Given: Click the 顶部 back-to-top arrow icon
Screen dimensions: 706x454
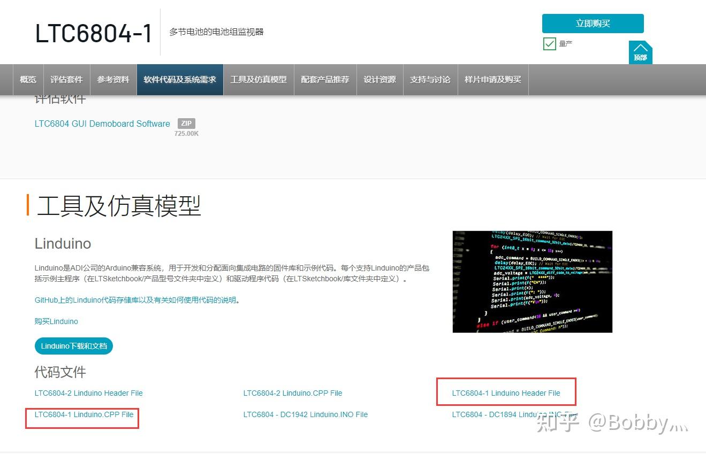Looking at the screenshot, I should 640,52.
